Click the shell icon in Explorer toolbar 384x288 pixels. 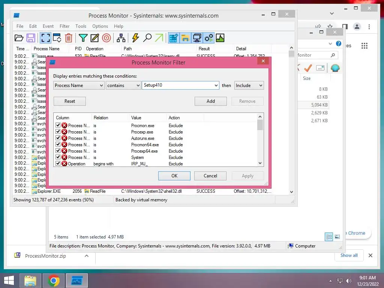click(335, 68)
